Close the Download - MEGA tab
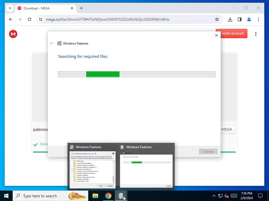This screenshot has width=269, height=201. pyautogui.click(x=72, y=8)
